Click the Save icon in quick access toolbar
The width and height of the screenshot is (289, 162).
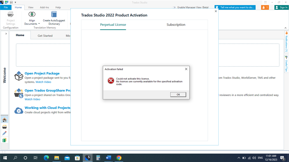click(x=11, y=2)
